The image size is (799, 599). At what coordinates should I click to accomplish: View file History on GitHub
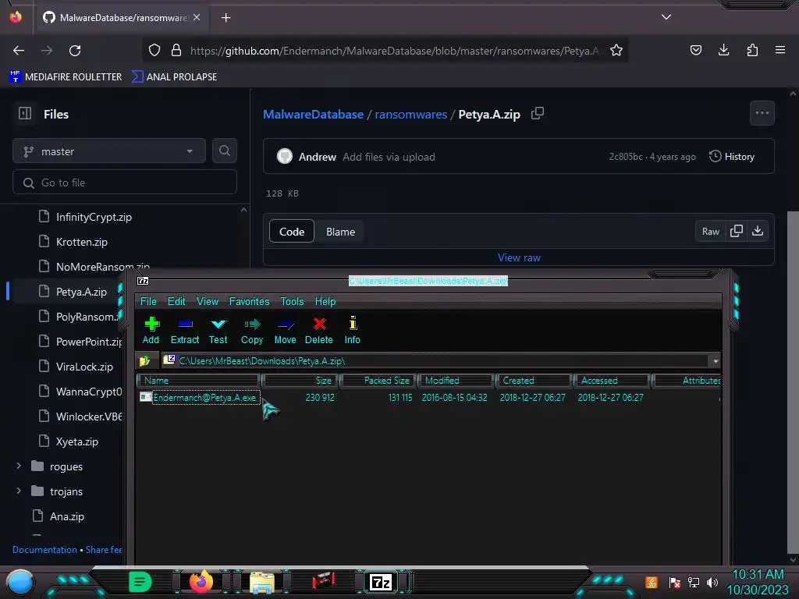732,156
